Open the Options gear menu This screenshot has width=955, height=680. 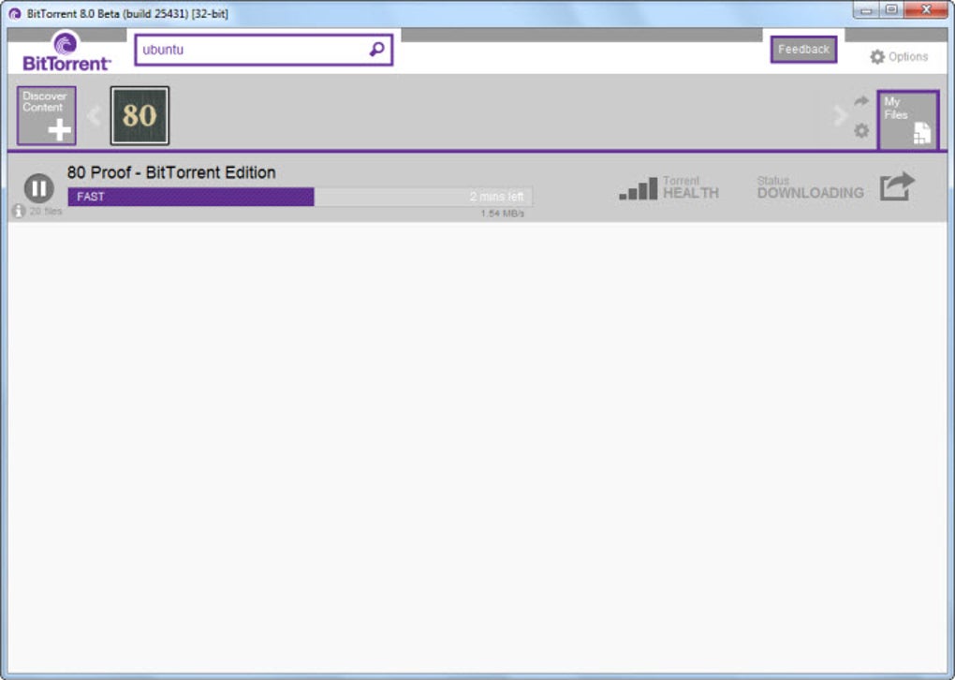(899, 56)
